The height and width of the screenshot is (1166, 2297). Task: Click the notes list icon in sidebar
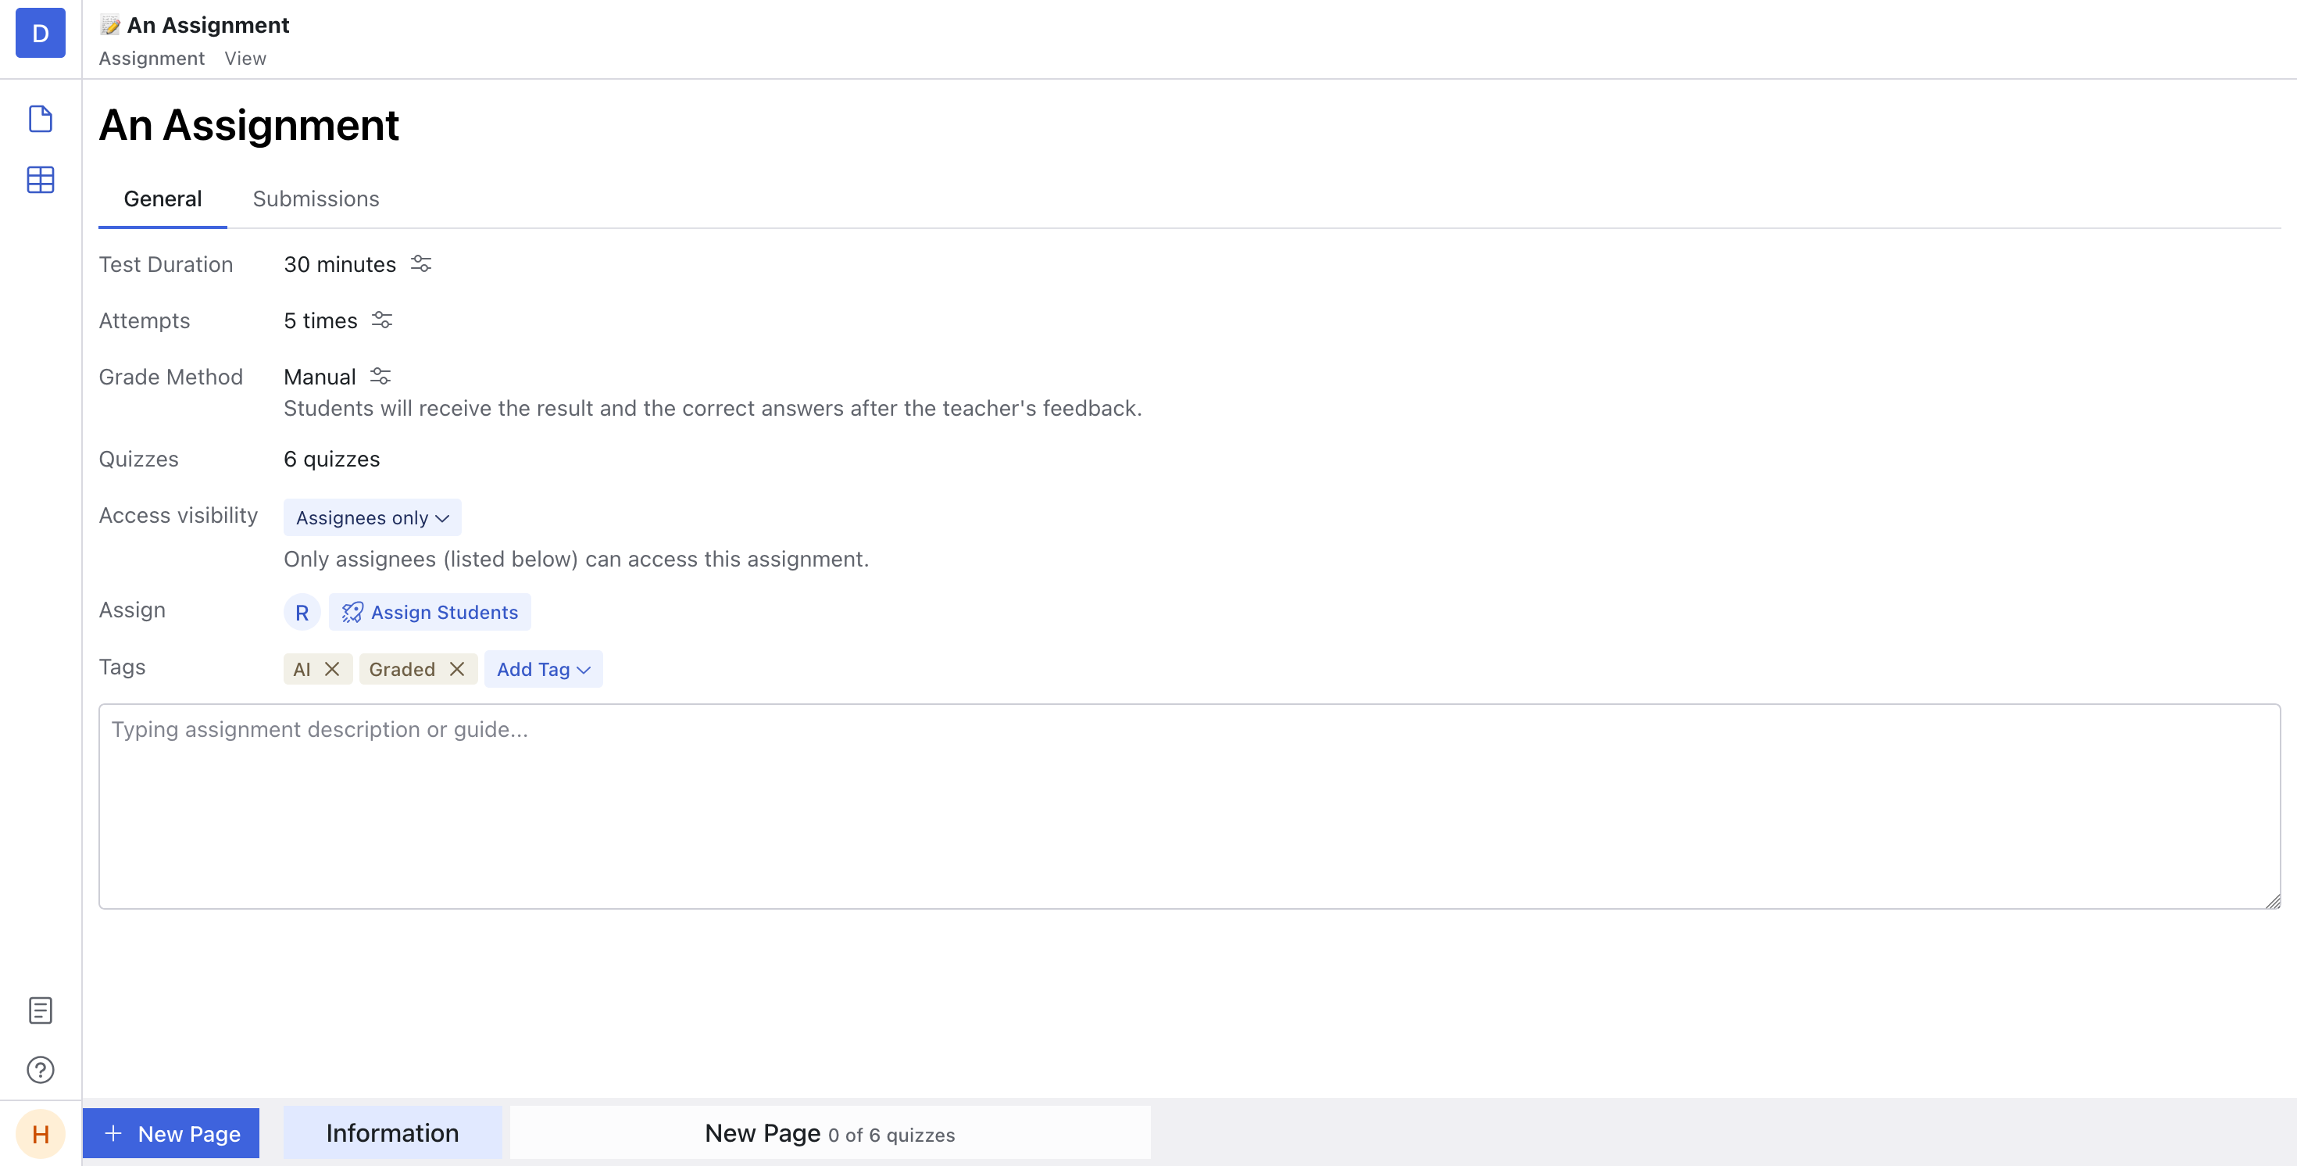[40, 1010]
